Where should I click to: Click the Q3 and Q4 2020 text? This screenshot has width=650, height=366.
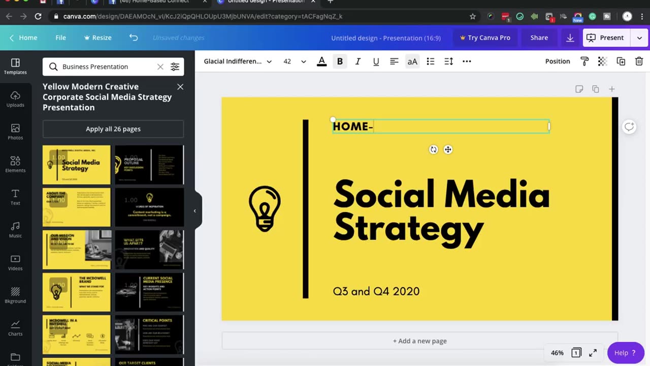376,291
